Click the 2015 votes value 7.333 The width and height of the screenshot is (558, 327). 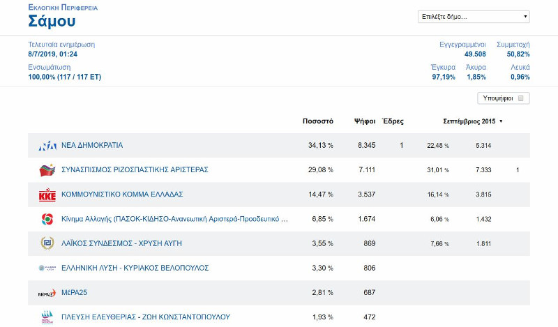pos(483,170)
